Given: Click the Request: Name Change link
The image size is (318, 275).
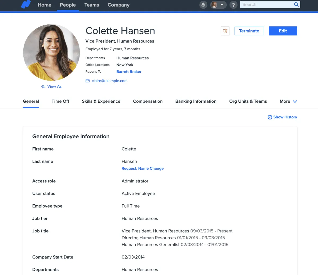Looking at the screenshot, I should [143, 168].
